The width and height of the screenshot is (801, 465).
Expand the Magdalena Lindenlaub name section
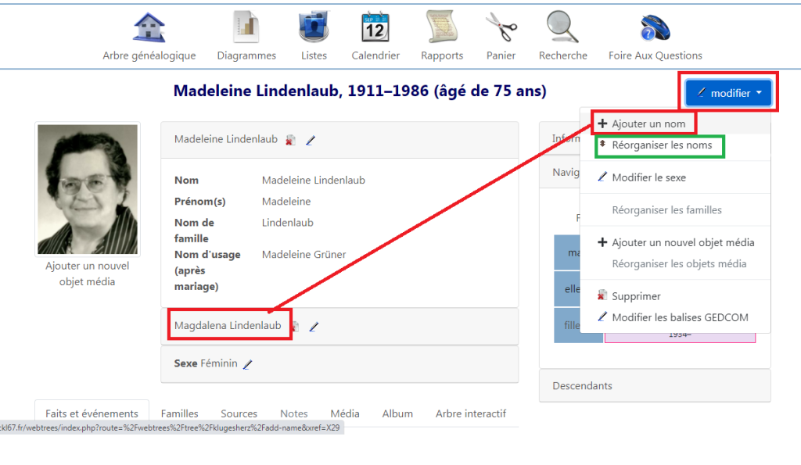[x=228, y=326]
